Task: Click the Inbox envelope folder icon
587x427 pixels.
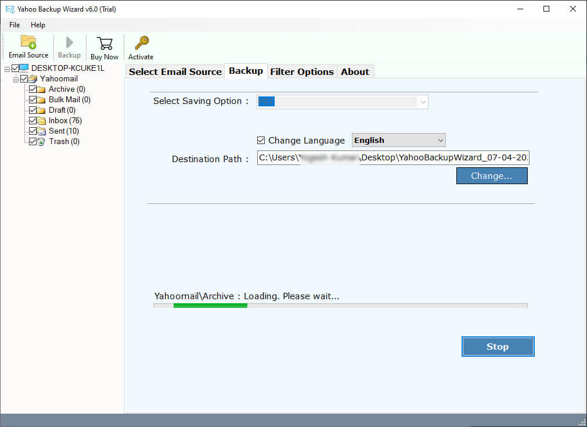Action: pyautogui.click(x=41, y=121)
